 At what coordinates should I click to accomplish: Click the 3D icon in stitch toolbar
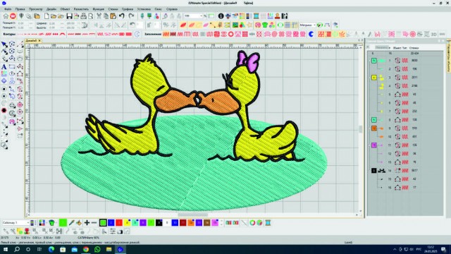[434, 35]
